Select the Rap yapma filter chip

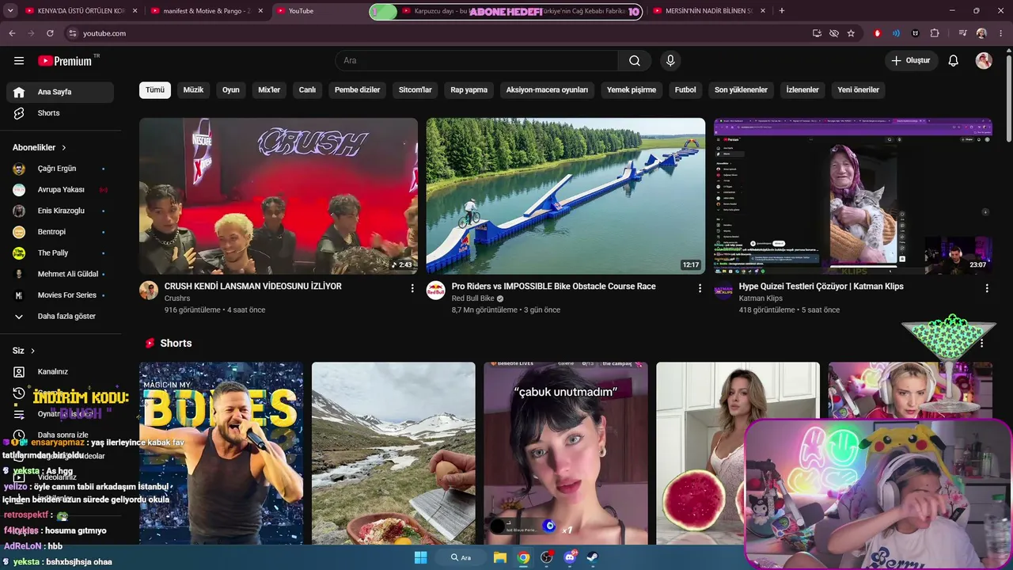pos(469,90)
